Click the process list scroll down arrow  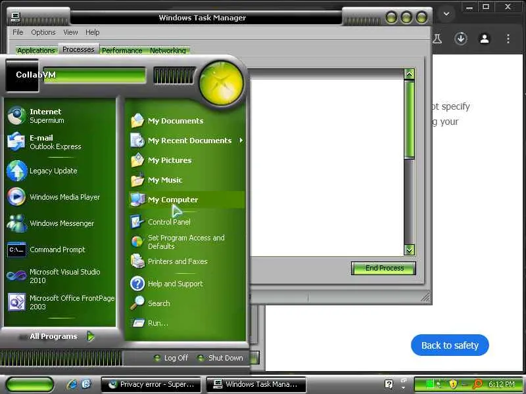(x=410, y=250)
